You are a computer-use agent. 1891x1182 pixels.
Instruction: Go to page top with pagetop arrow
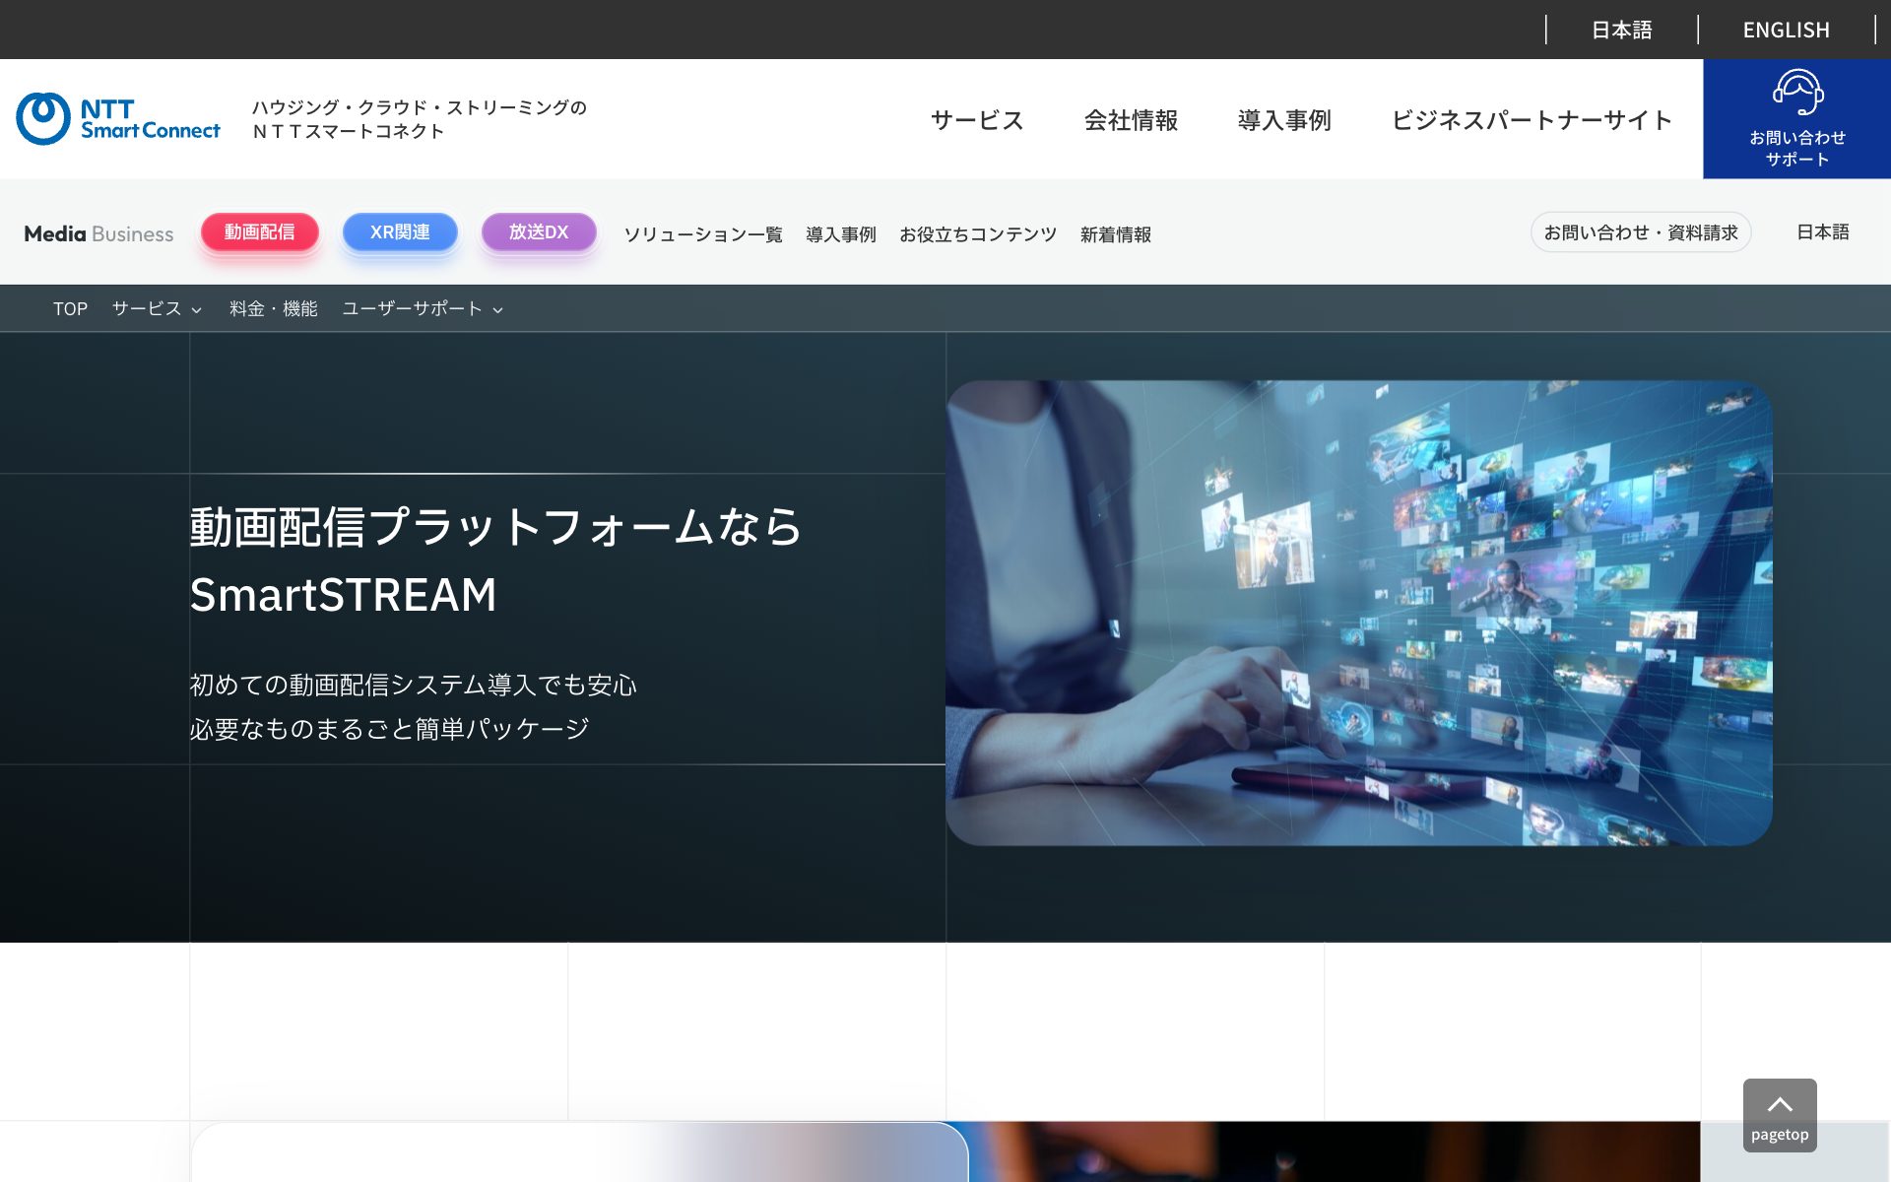pos(1780,1115)
